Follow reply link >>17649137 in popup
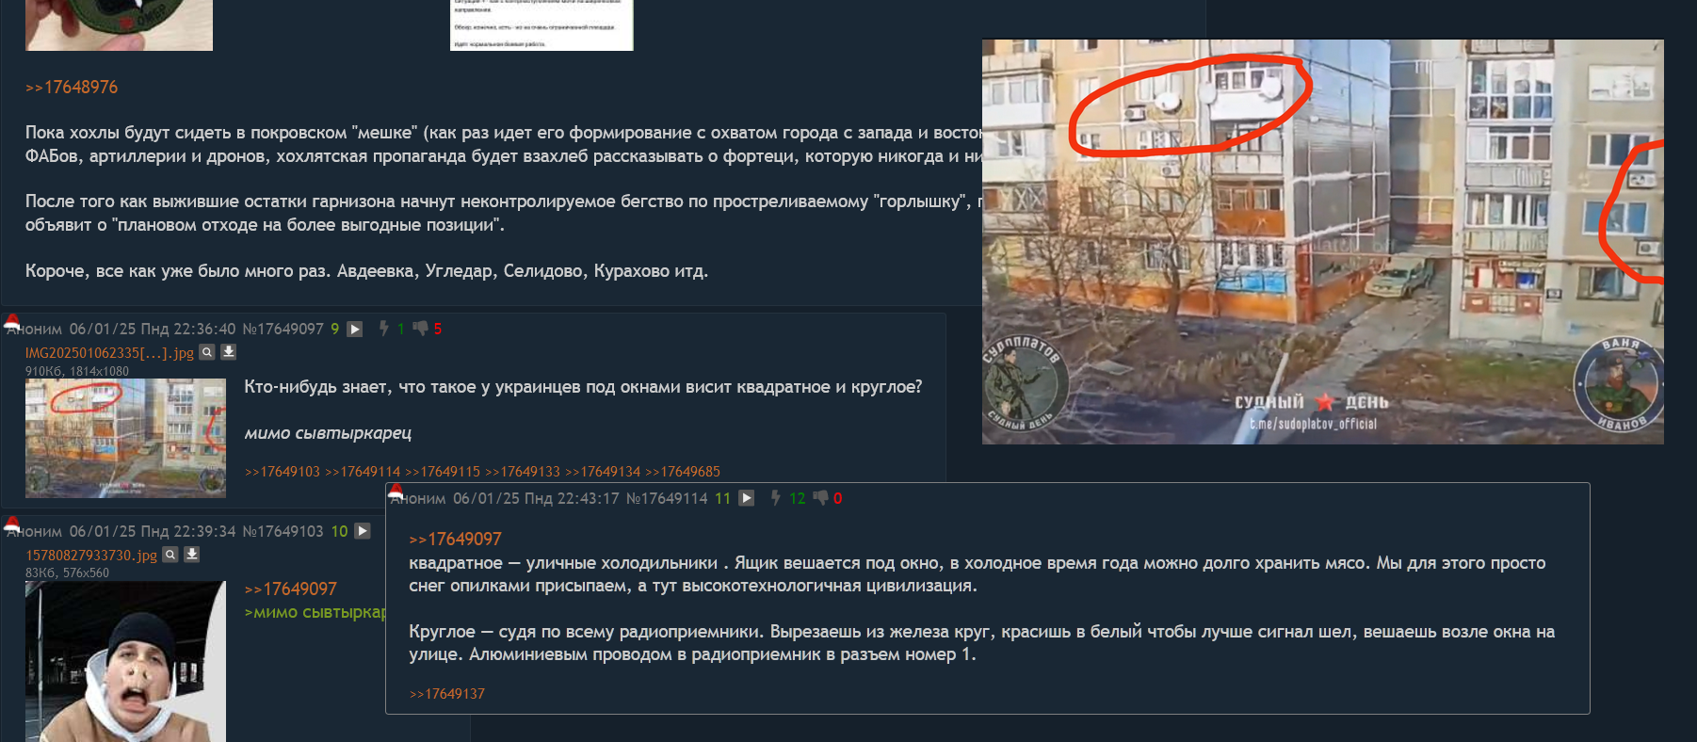Viewport: 1697px width, 742px height. tap(447, 694)
